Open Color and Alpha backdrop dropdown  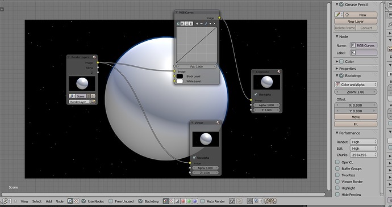[x=356, y=85]
